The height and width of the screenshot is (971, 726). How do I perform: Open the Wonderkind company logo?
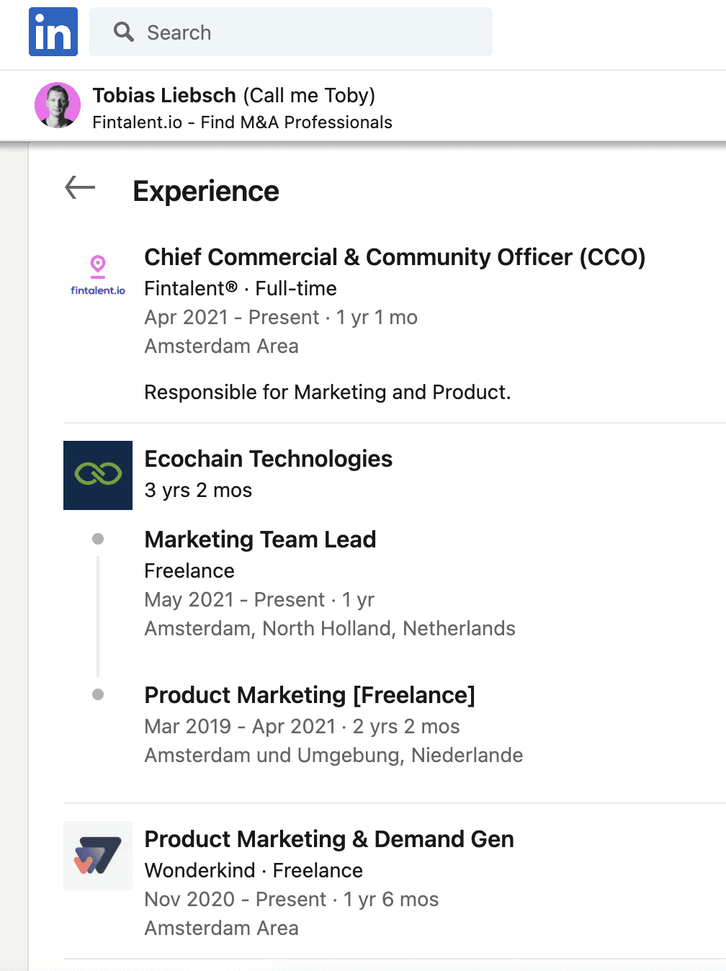point(98,856)
